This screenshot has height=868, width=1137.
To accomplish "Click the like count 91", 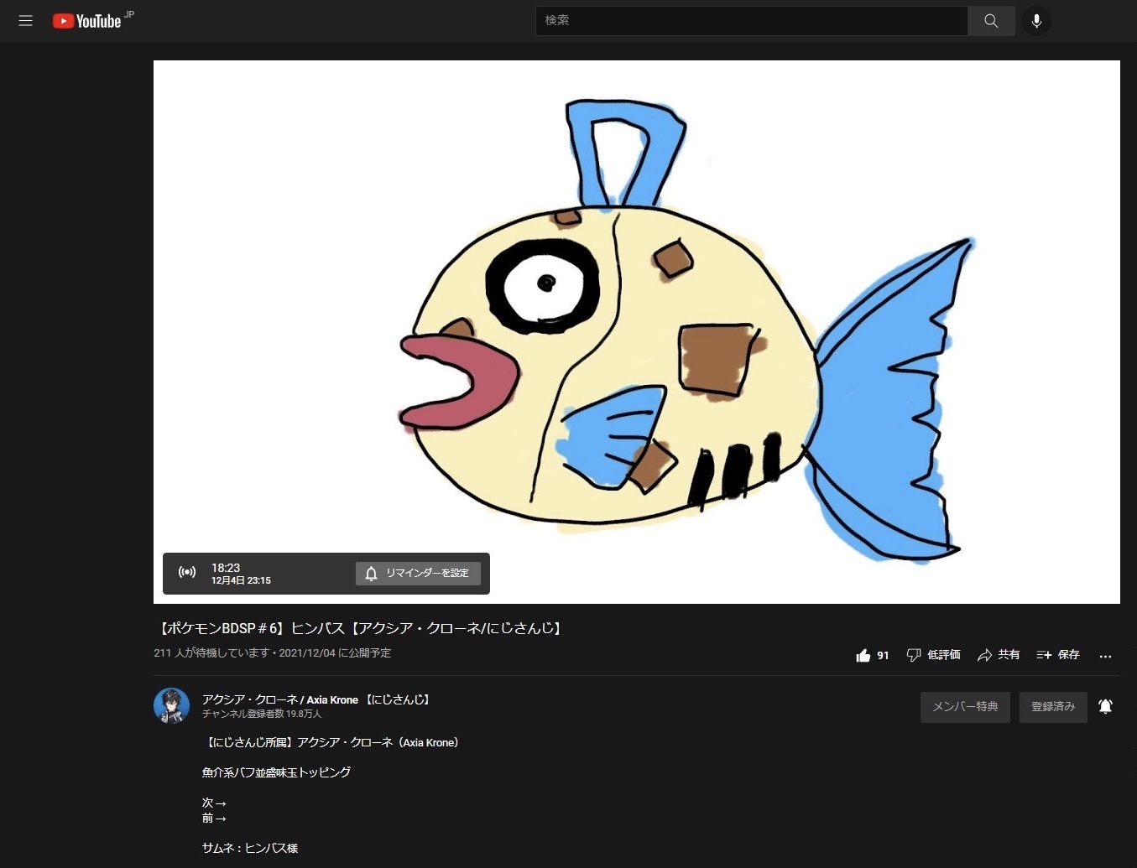I will pos(883,656).
